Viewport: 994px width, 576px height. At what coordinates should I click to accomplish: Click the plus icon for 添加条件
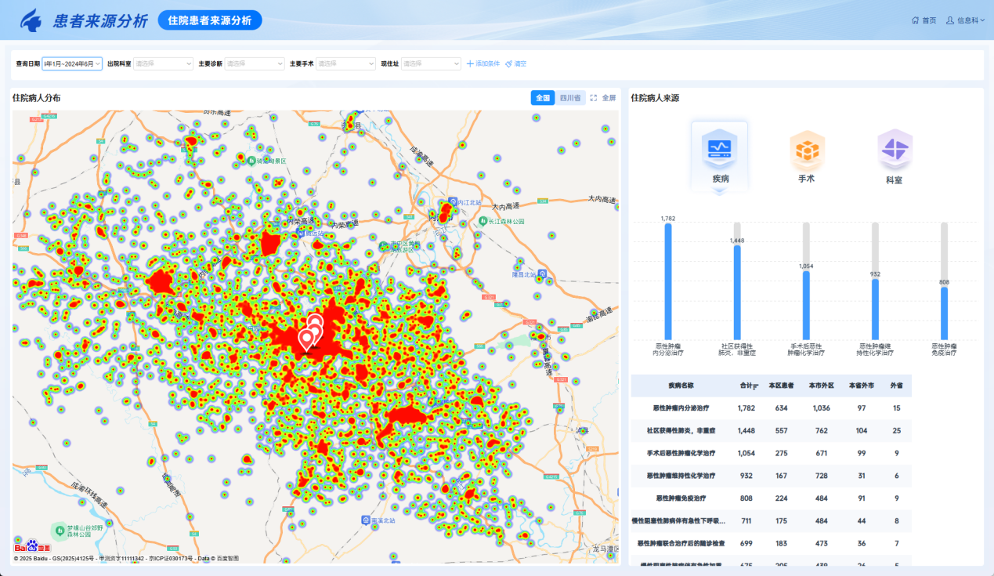coord(470,63)
